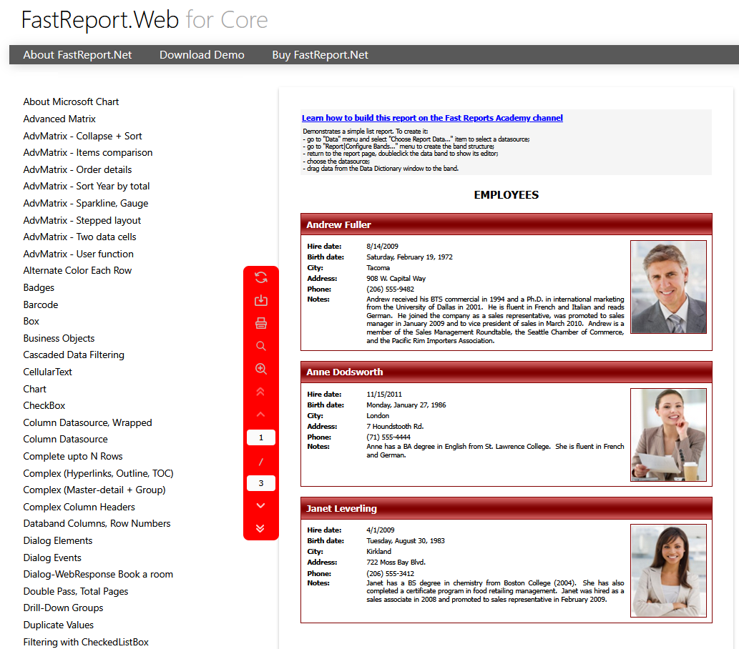The image size is (739, 649).
Task: Click the EMPLOYEES report title
Action: point(506,195)
